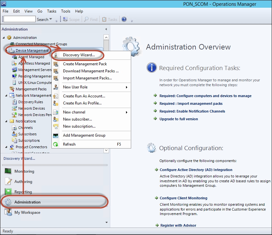The height and width of the screenshot is (235, 272).
Task: Expand the New User Role submenu arrow
Action: pyautogui.click(x=127, y=87)
